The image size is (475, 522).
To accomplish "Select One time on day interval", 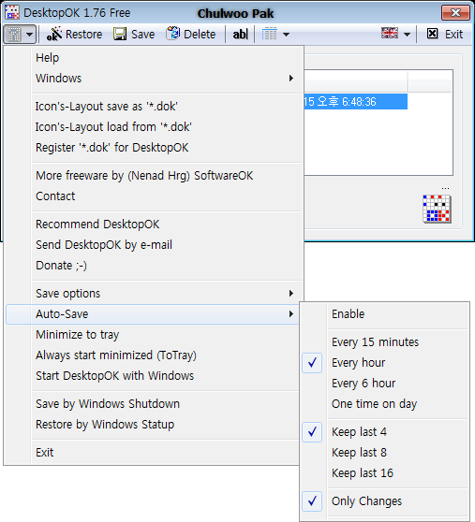I will [x=386, y=404].
